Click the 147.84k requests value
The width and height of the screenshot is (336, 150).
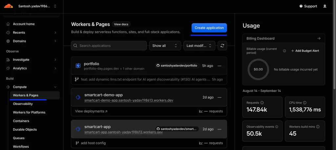click(257, 110)
